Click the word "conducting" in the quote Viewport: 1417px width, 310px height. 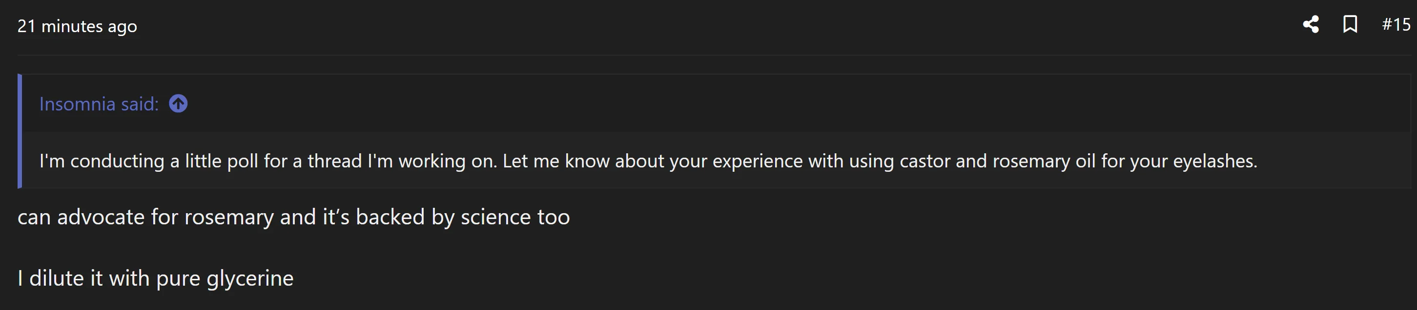pyautogui.click(x=117, y=161)
